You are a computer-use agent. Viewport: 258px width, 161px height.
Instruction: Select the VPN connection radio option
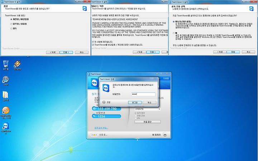point(135,118)
